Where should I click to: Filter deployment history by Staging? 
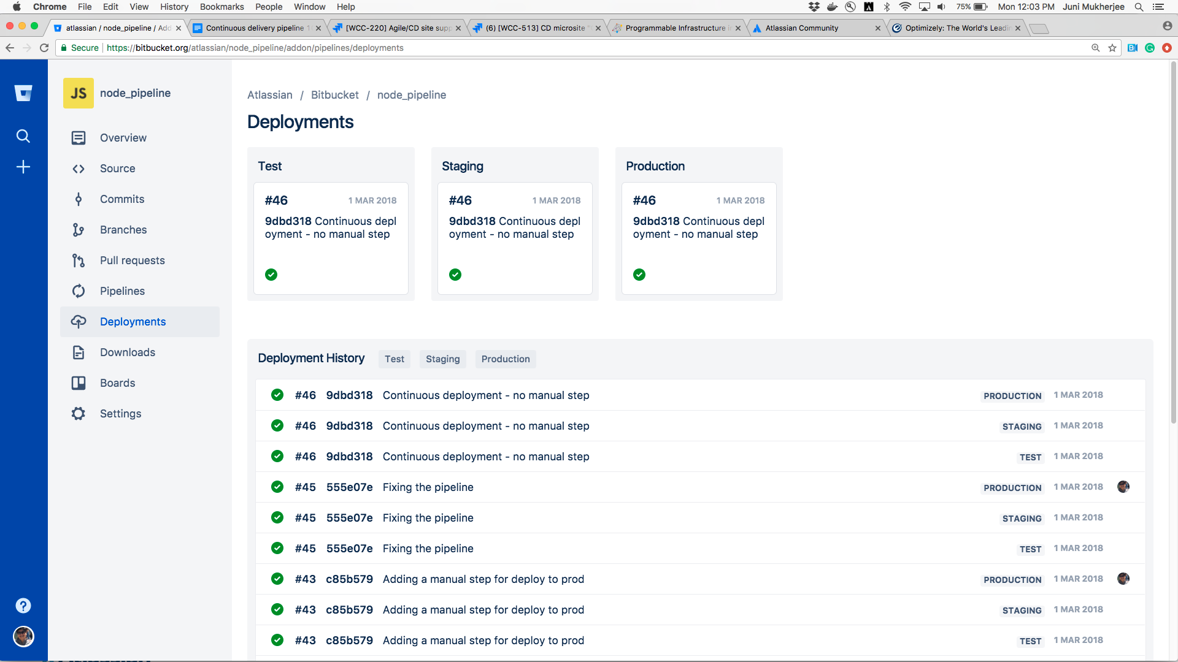click(x=442, y=359)
